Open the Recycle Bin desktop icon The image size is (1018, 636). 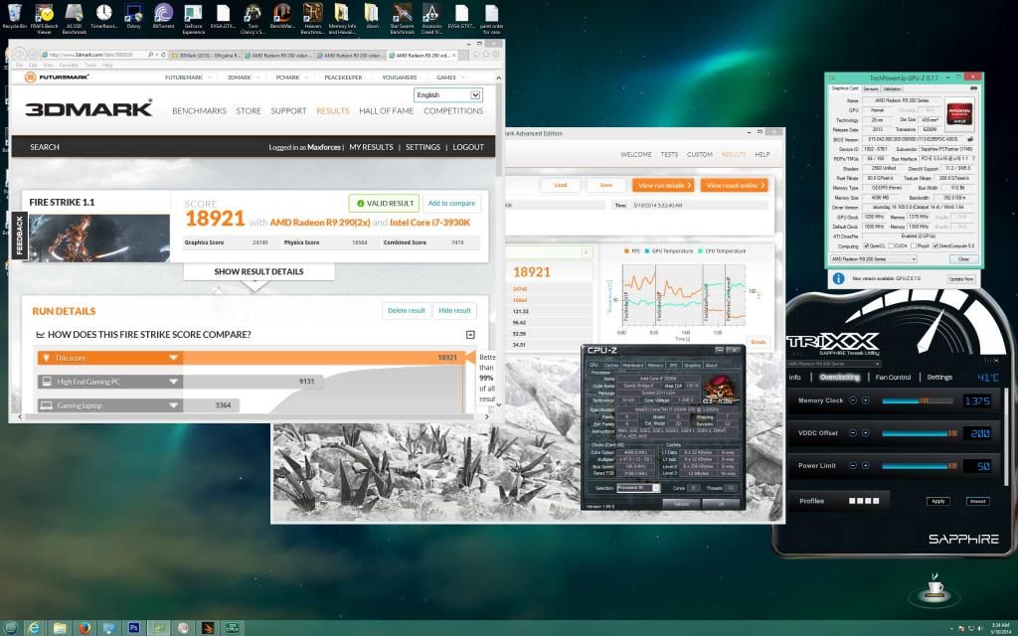(x=14, y=15)
